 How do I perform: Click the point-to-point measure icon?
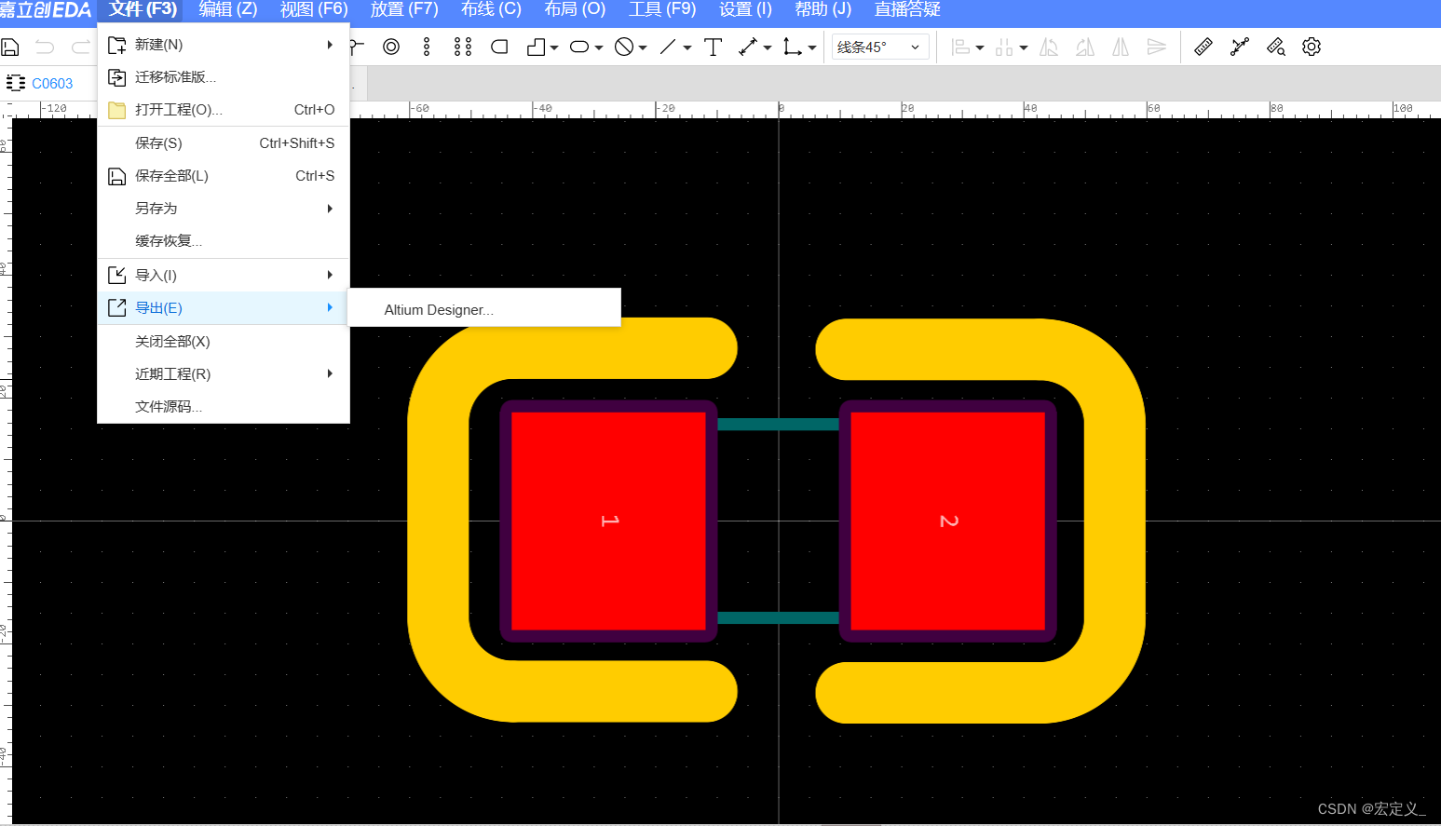(x=1240, y=47)
